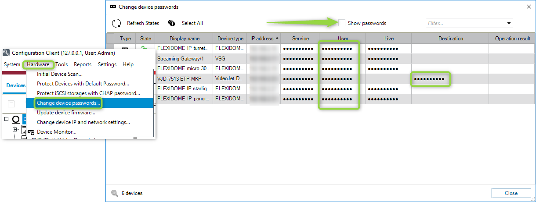Screen dimensions: 536x202
Task: Edit Service password for Streaming Gateway/1
Action: point(300,59)
